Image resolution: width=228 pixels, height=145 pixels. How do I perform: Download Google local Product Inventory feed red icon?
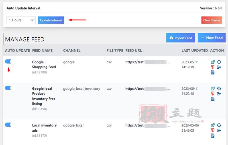pyautogui.click(x=213, y=93)
